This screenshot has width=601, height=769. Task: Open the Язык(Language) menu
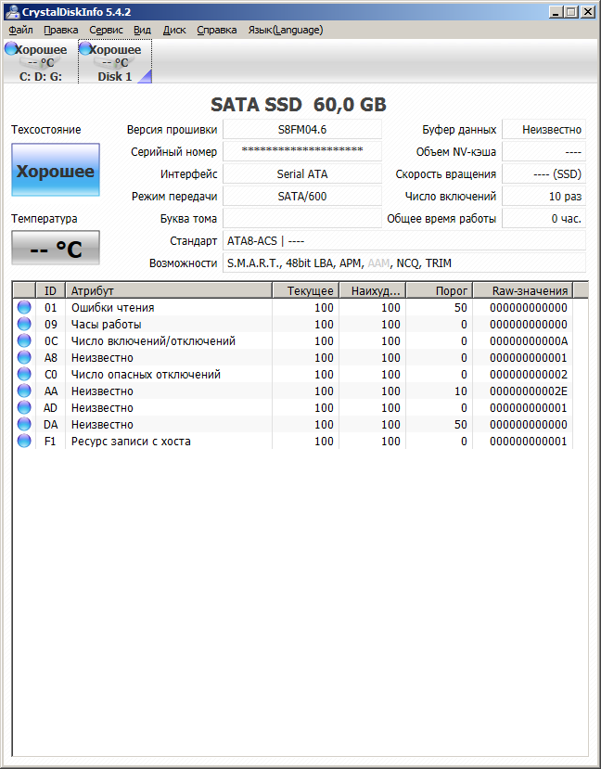(285, 30)
